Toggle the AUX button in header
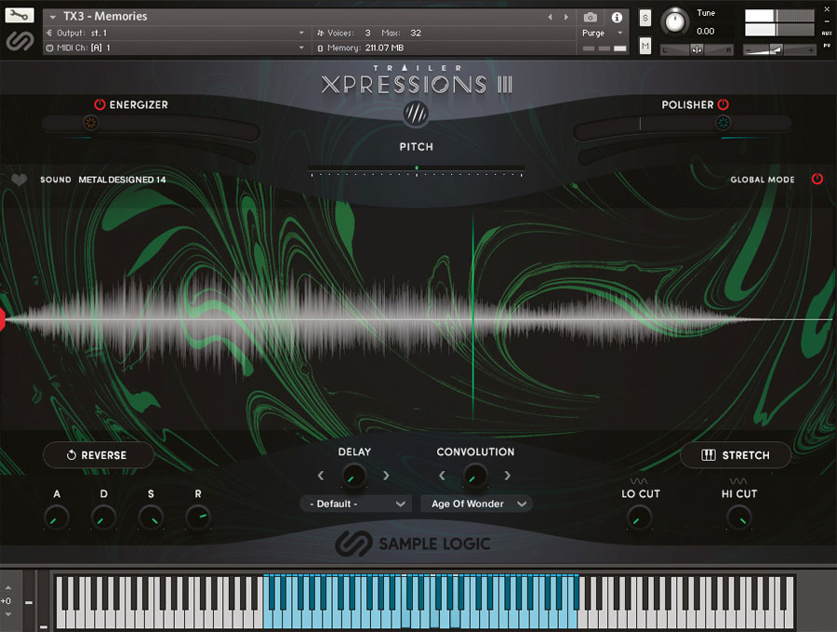This screenshot has width=837, height=632. pos(827,34)
